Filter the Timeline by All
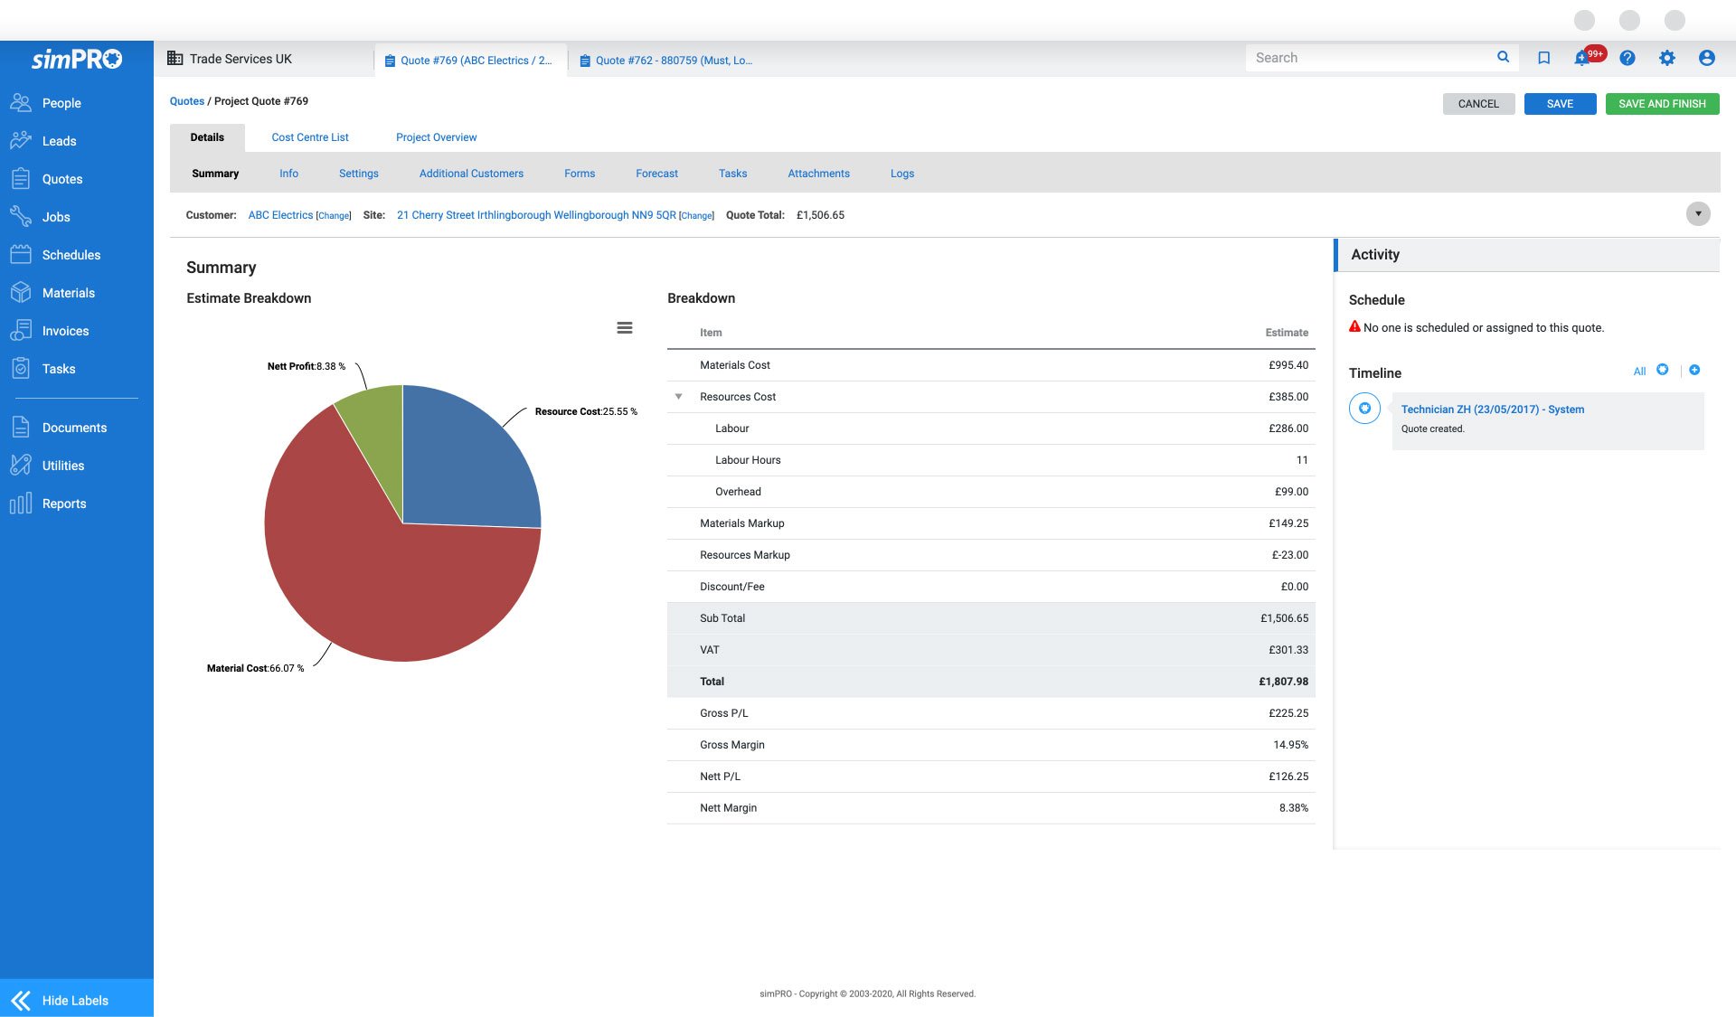The width and height of the screenshot is (1736, 1017). (x=1639, y=372)
